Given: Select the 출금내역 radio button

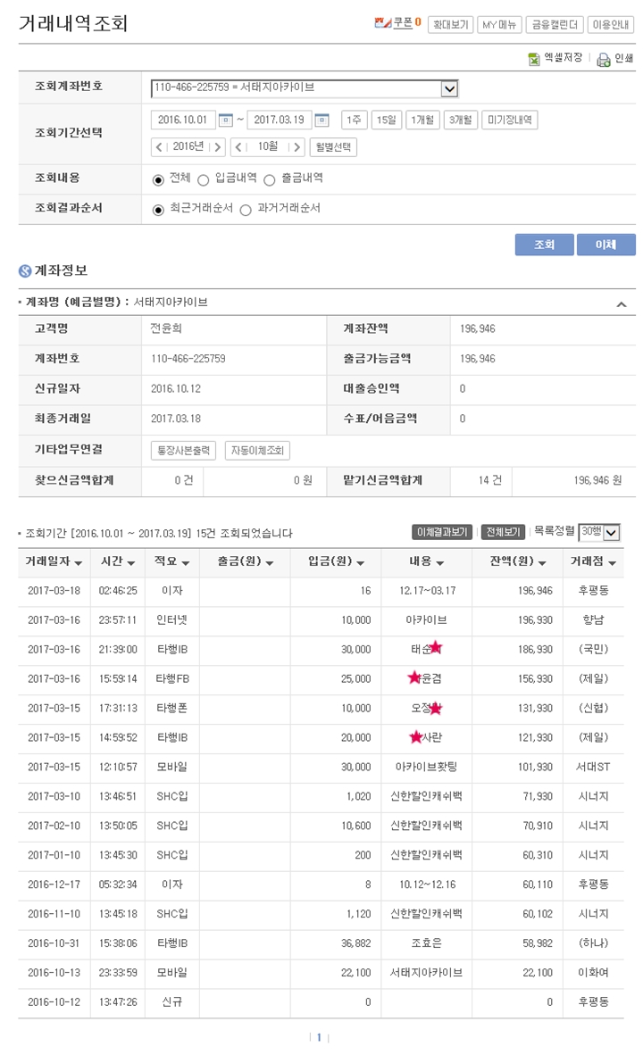Looking at the screenshot, I should coord(270,179).
